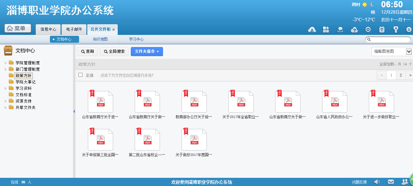
Task: Toggle sound with the speaker icon
Action: (377, 182)
